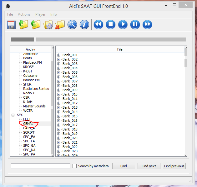
Task: Open the Player menu
Action: tap(40, 14)
